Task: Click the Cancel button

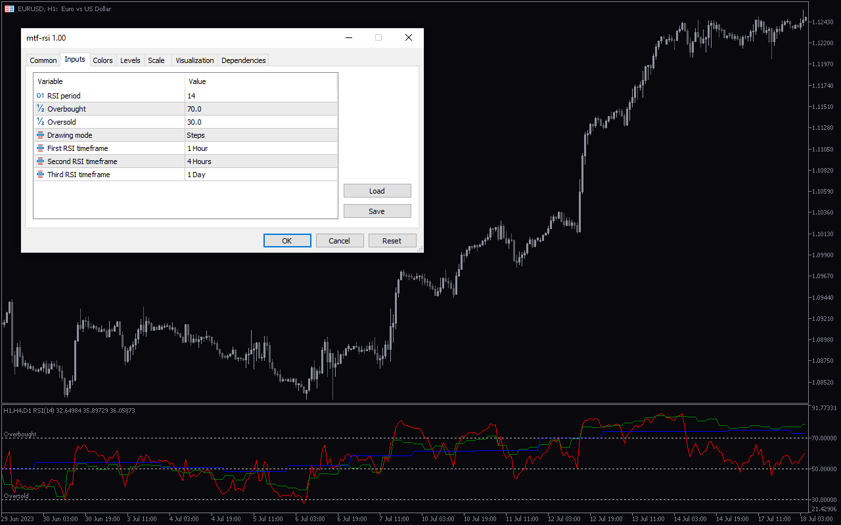Action: pos(340,241)
